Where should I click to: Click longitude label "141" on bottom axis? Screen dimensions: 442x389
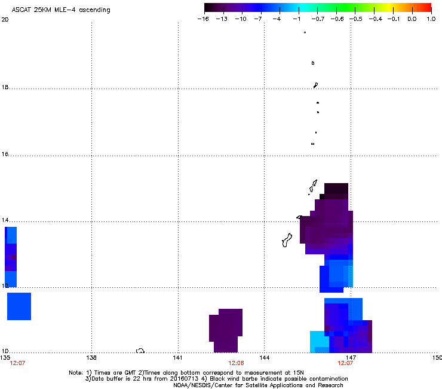(177, 357)
